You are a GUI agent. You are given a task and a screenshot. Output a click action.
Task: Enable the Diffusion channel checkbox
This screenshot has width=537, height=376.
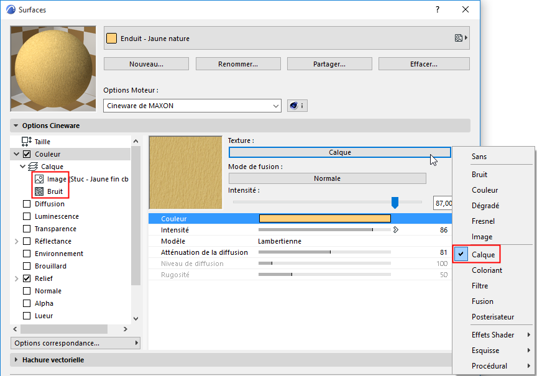point(26,203)
